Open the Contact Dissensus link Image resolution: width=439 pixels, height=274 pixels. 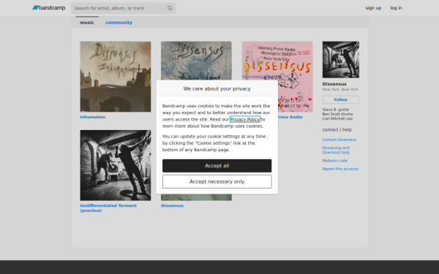pos(339,140)
